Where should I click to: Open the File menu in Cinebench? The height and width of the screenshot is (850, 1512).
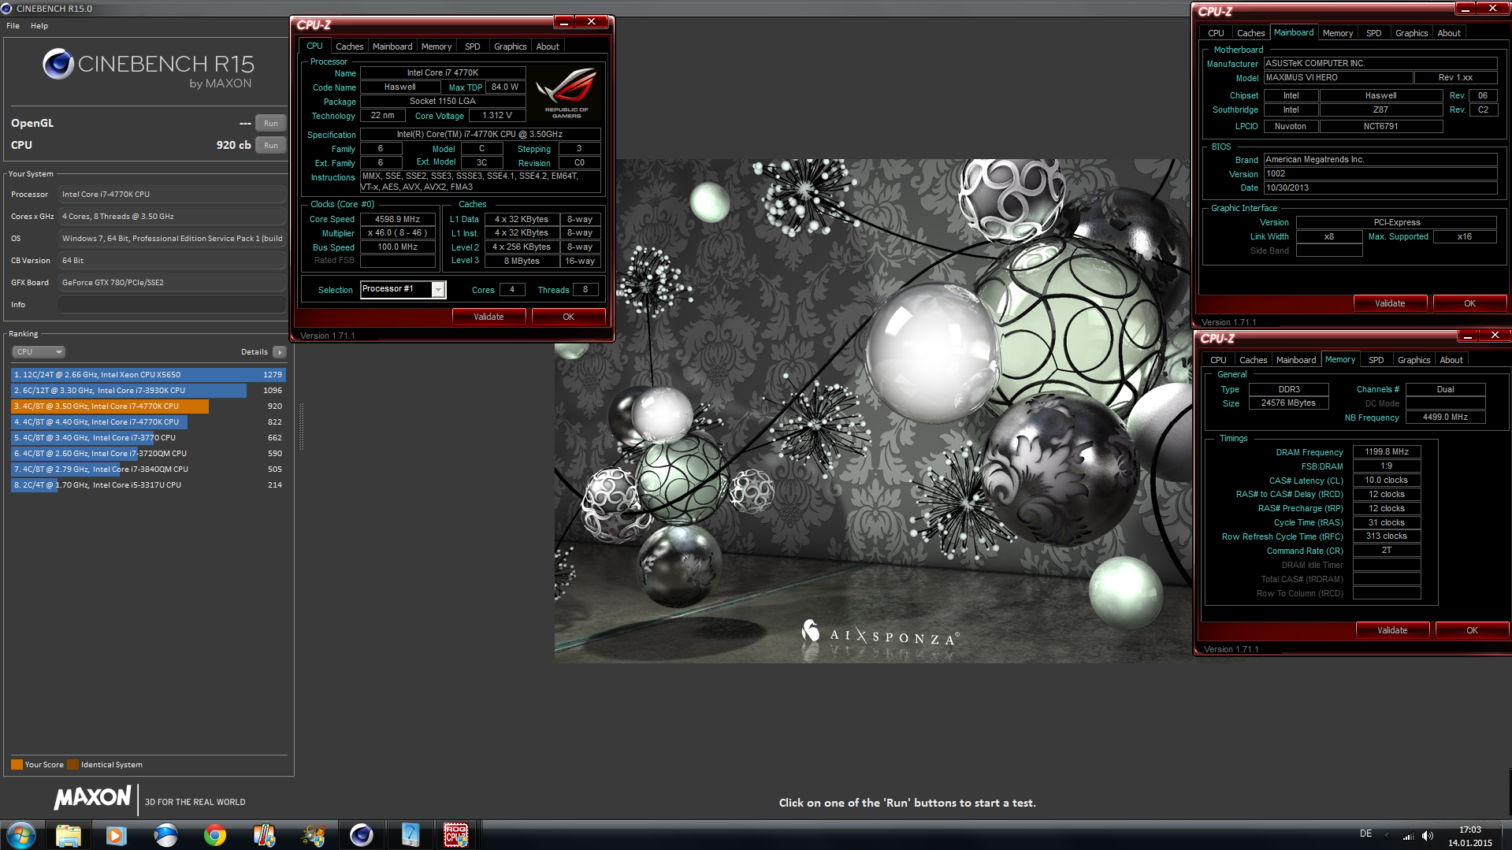coord(13,26)
